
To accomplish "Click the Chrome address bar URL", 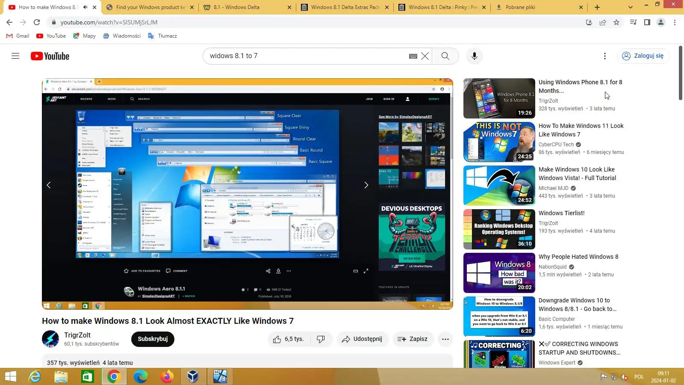I will tap(109, 22).
